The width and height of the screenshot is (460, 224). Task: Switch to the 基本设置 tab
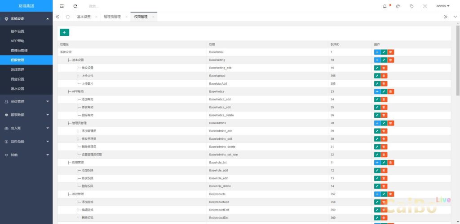(x=84, y=17)
